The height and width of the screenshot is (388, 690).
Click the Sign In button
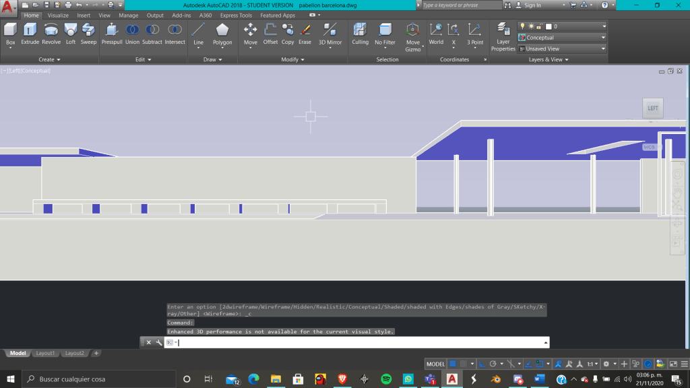532,5
